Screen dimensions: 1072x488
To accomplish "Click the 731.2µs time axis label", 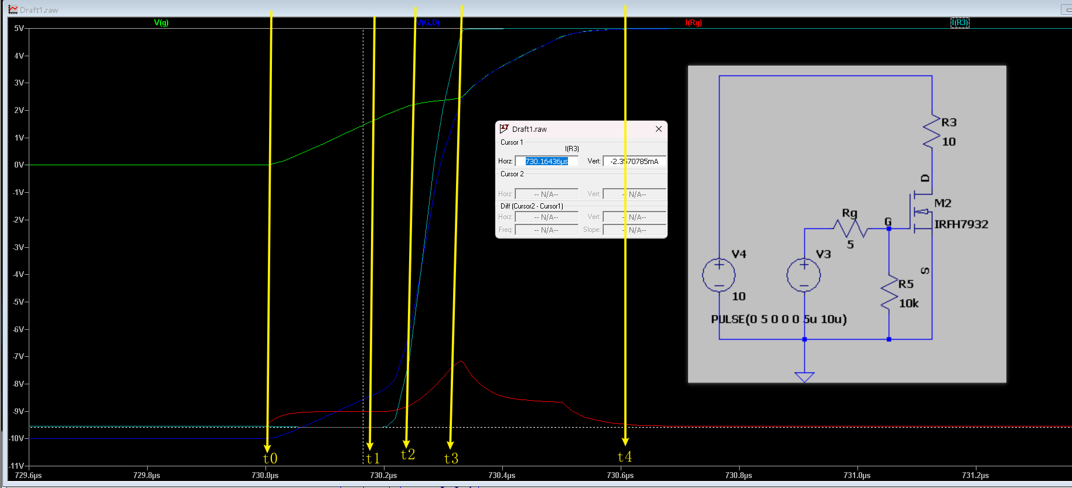I will coord(975,475).
